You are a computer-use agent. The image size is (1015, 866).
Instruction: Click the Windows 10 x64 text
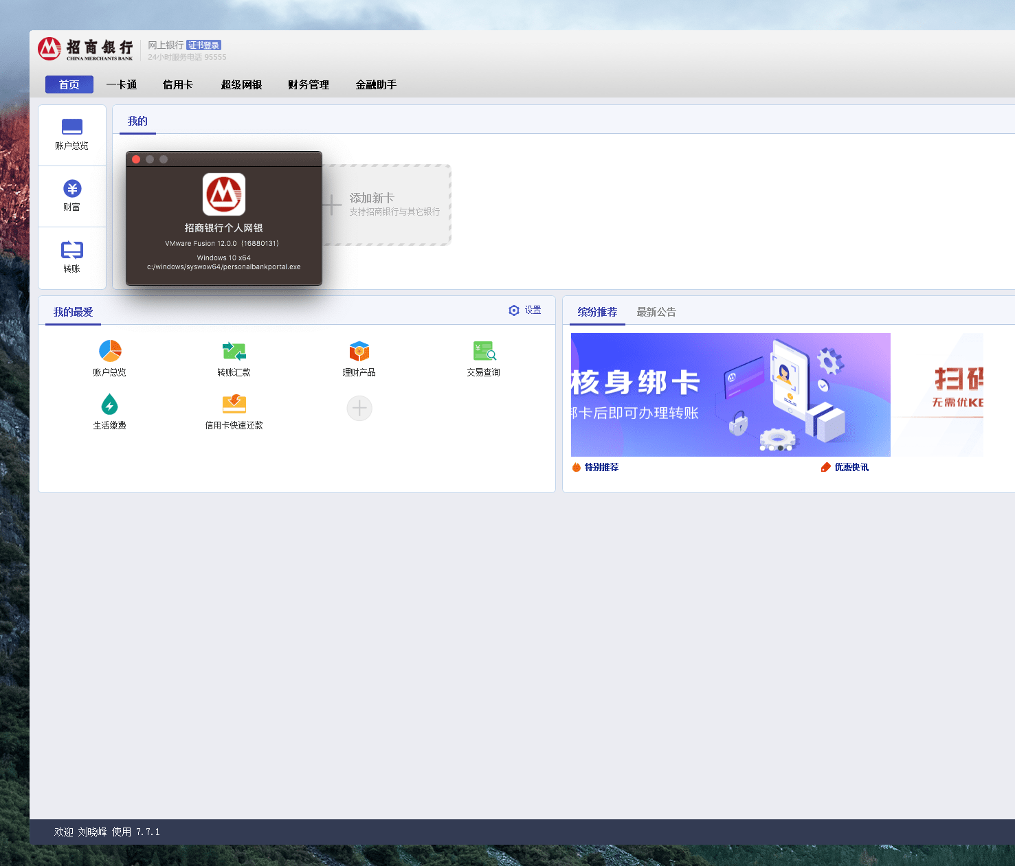[224, 258]
